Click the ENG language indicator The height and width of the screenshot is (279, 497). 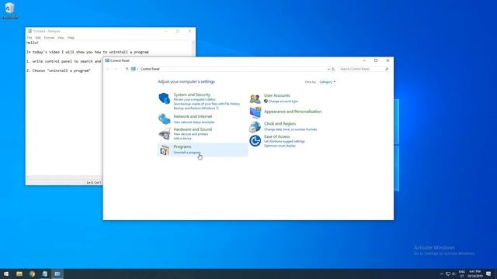(x=461, y=274)
